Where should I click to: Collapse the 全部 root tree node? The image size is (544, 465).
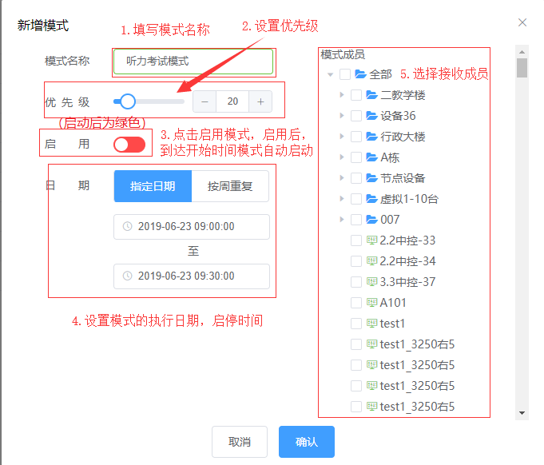(x=330, y=74)
